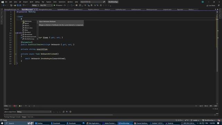Collapse the @code block in editor
The height and width of the screenshot is (125, 222).
16,33
